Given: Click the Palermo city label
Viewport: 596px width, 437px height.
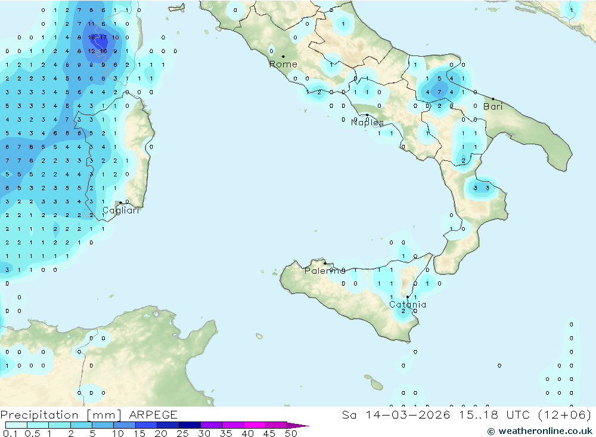Looking at the screenshot, I should pos(325,271).
